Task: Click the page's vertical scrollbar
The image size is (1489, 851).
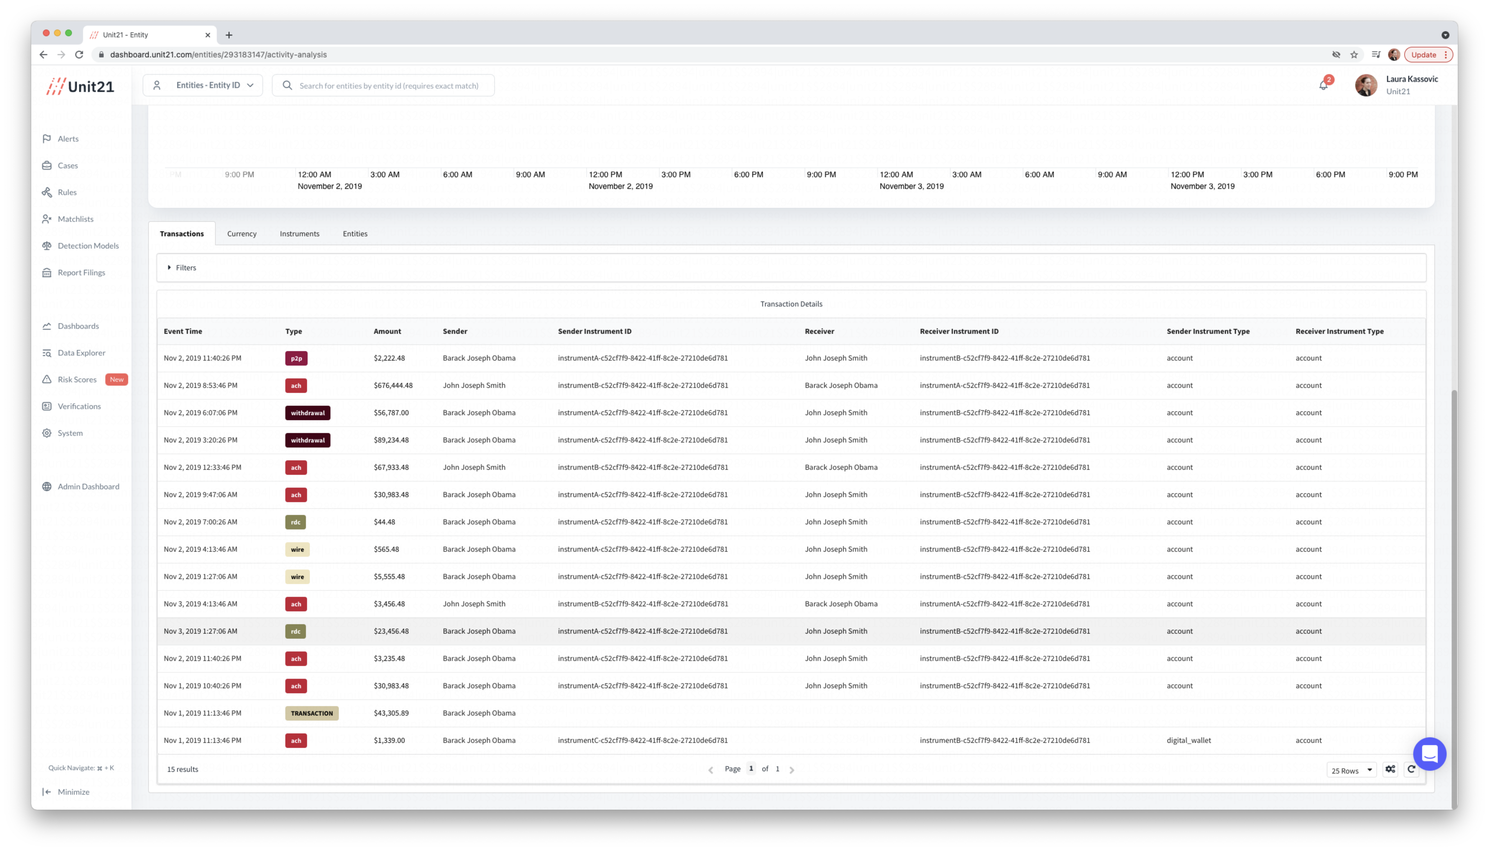Action: 1454,585
